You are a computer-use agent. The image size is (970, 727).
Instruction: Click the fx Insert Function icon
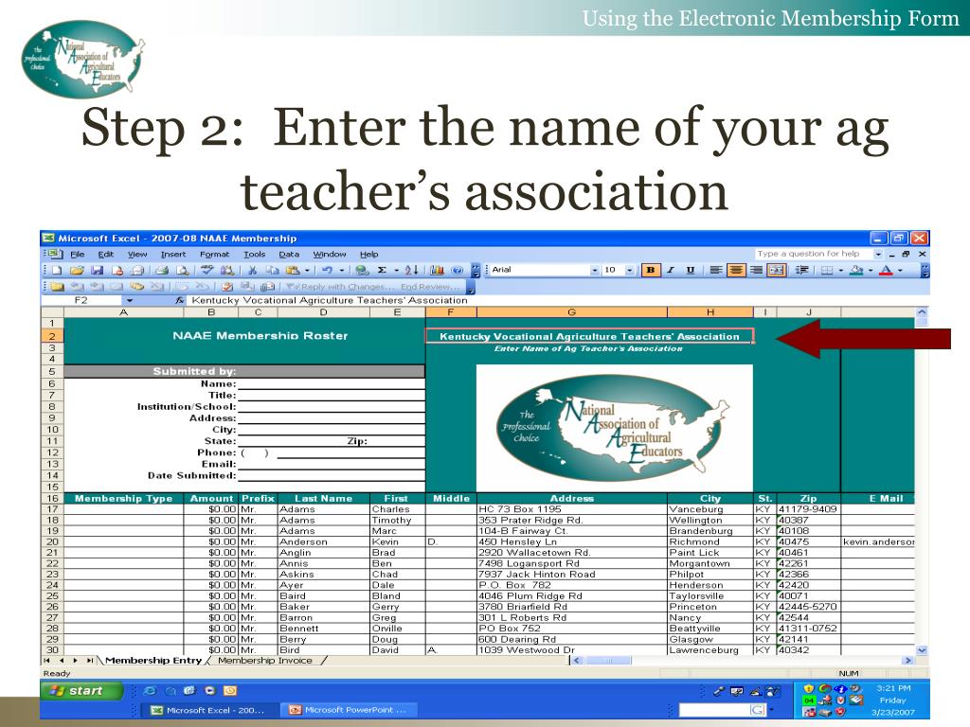179,300
